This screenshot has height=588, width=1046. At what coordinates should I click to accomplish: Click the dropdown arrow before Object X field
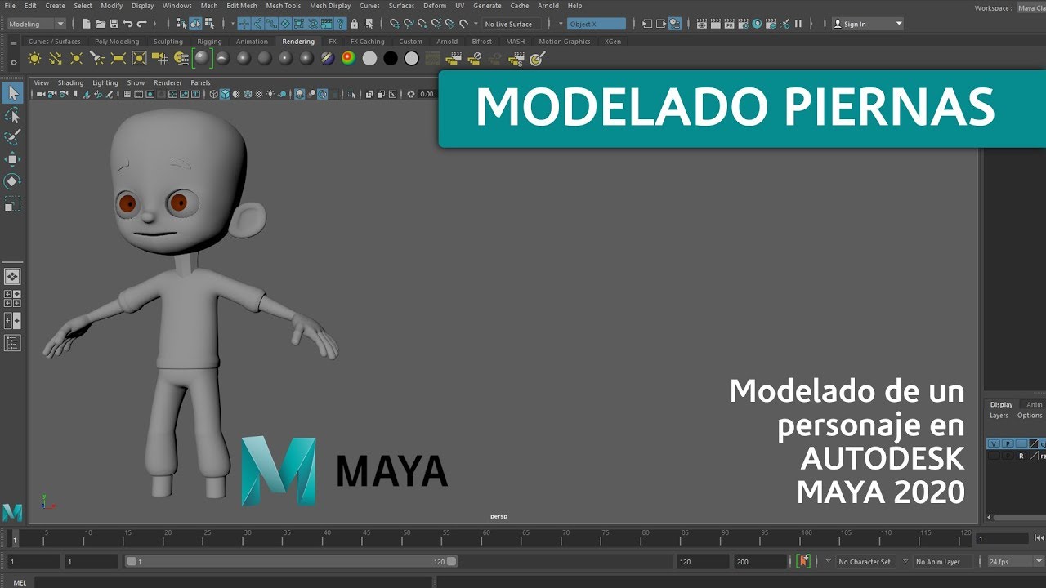click(x=561, y=24)
